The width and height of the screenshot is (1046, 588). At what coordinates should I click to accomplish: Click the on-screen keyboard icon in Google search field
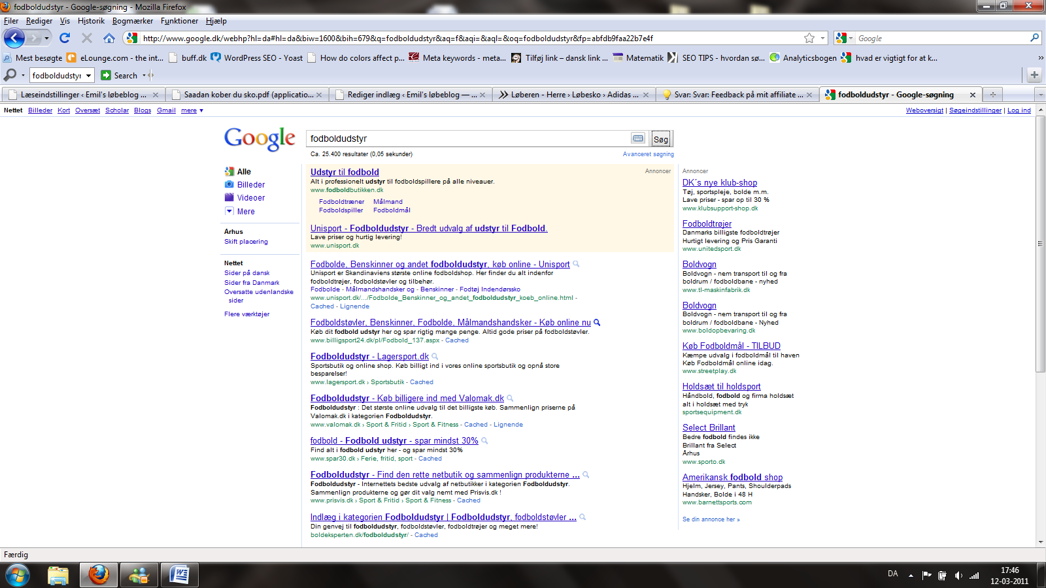[638, 139]
